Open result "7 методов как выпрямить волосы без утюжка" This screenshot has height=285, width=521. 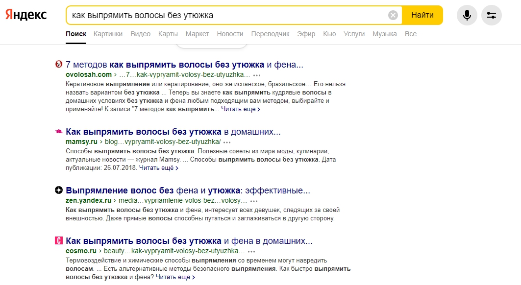pos(184,65)
